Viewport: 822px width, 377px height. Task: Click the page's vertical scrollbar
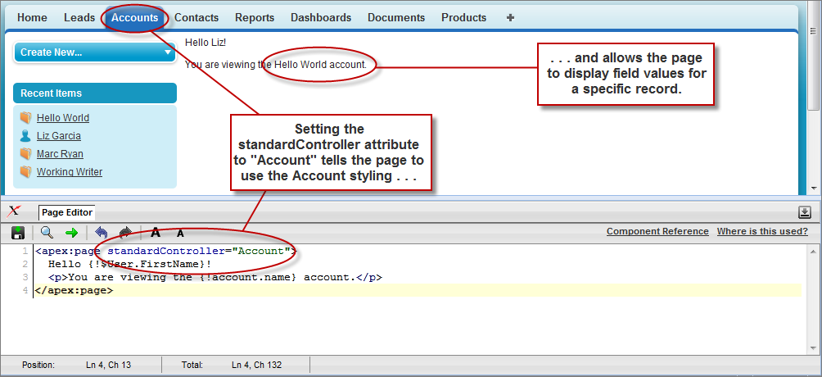coord(813,98)
